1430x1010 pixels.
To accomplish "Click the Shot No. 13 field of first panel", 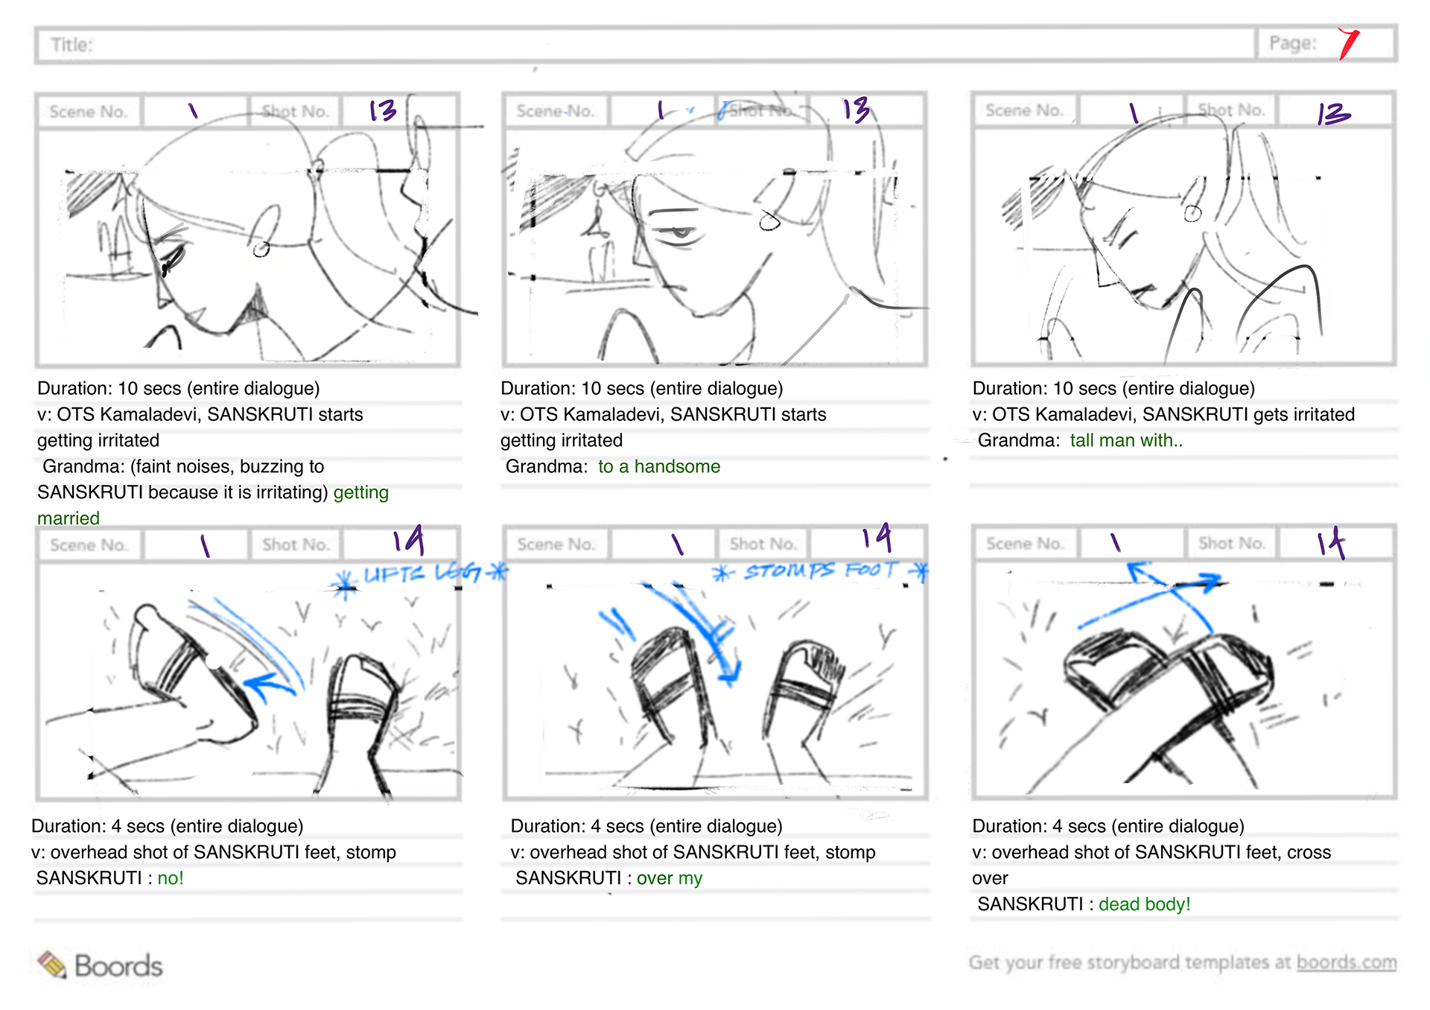I will pyautogui.click(x=398, y=112).
